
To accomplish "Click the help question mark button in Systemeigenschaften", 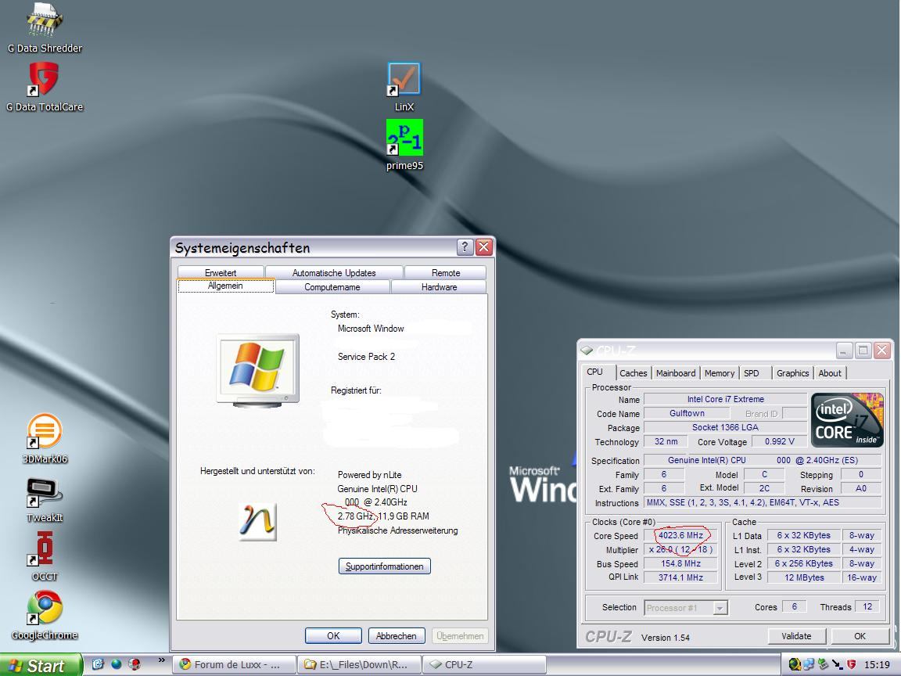I will [465, 247].
